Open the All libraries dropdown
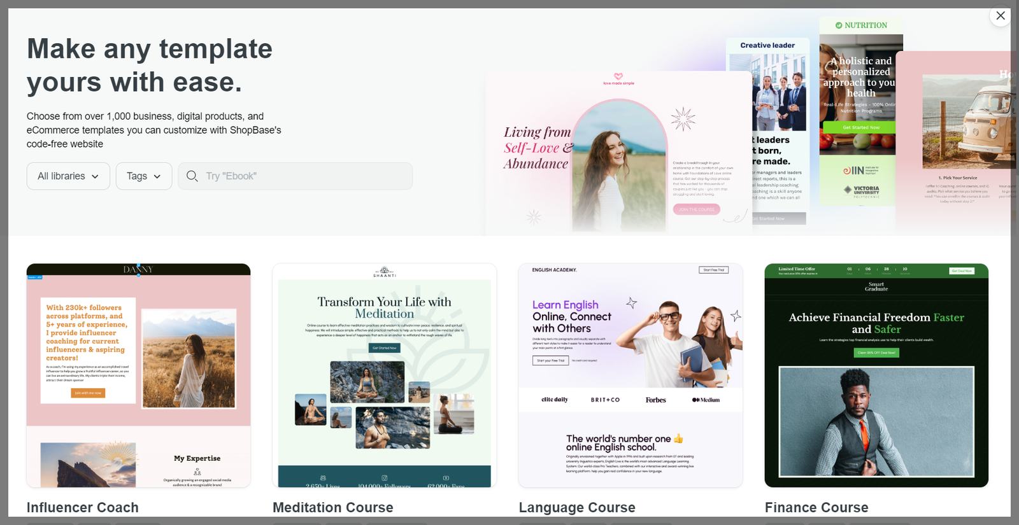 tap(68, 176)
